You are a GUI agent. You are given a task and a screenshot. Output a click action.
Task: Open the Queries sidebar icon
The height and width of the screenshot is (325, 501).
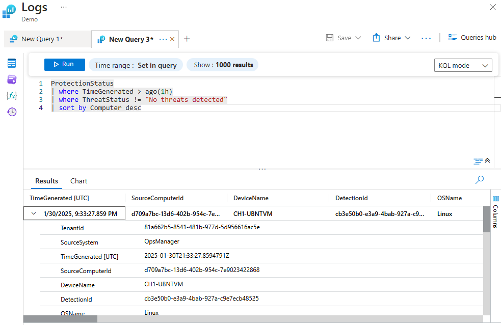coord(12,79)
